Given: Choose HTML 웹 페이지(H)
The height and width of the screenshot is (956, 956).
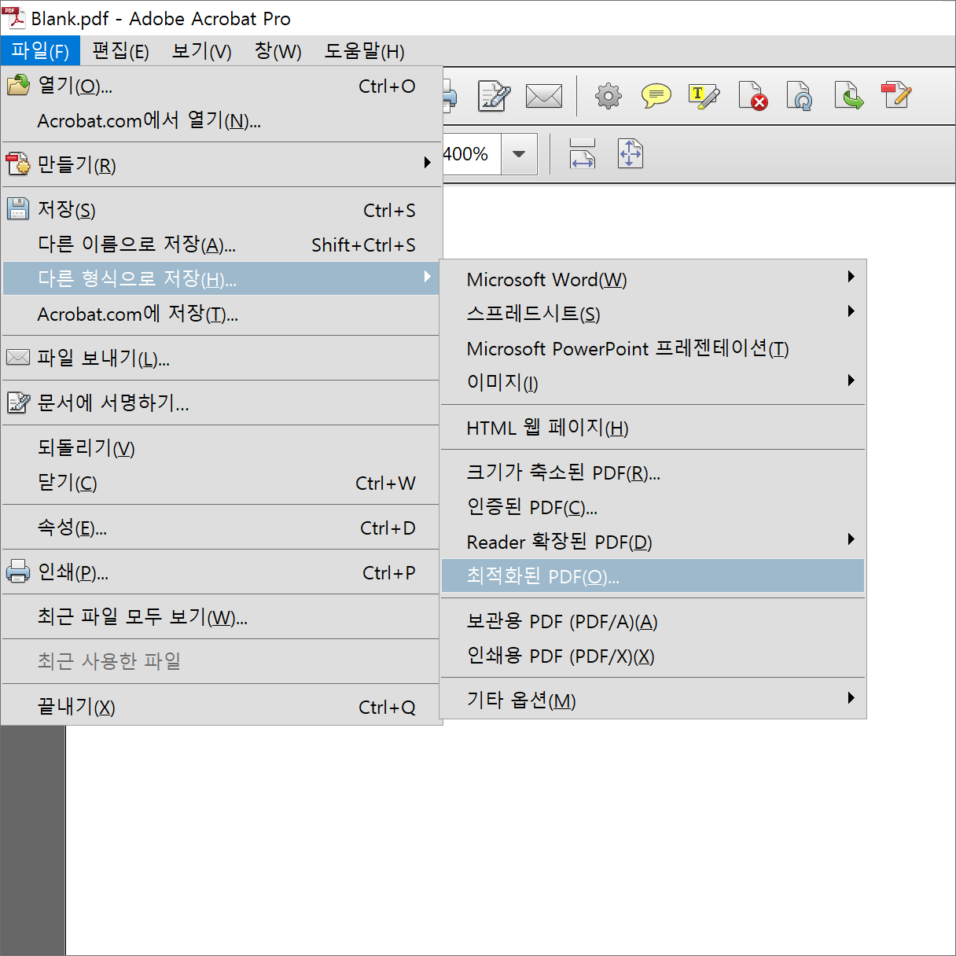Looking at the screenshot, I should (x=653, y=428).
